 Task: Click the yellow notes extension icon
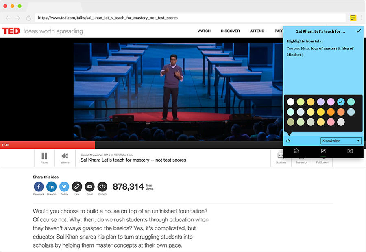point(353,18)
